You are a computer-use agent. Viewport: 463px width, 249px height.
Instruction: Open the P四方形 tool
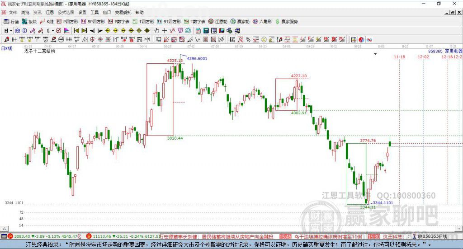tap(67, 22)
